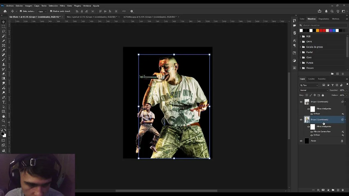349x196 pixels.
Task: Select the Brush tool
Action: pos(4,60)
